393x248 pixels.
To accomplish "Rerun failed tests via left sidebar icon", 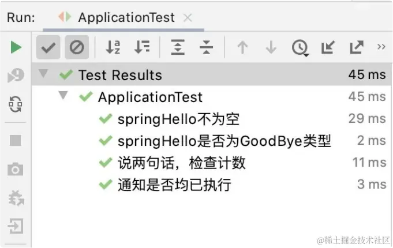I will 16,76.
